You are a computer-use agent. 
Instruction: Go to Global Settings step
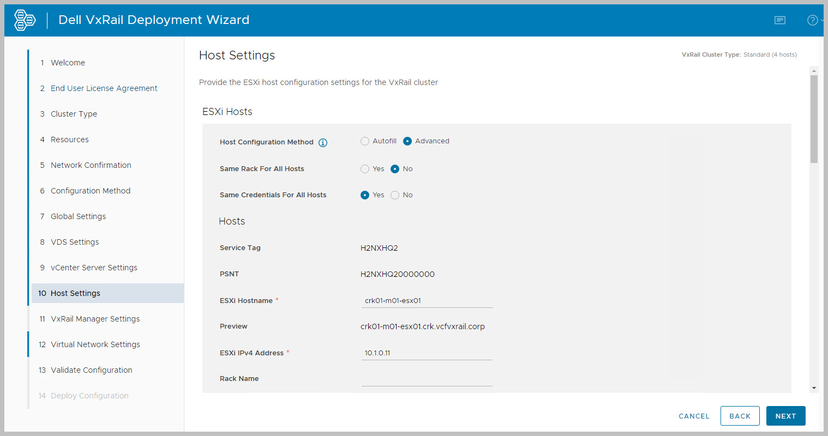[x=78, y=216]
